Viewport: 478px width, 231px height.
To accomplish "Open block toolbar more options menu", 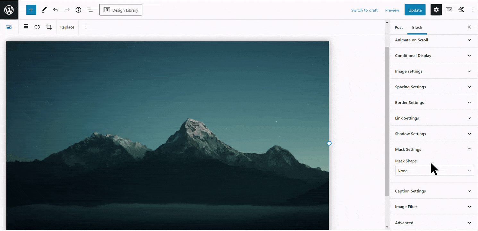I will 86,27.
